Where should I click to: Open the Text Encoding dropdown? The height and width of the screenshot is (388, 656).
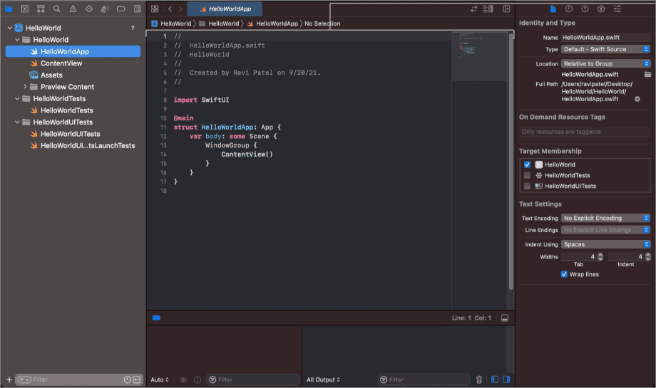[605, 218]
